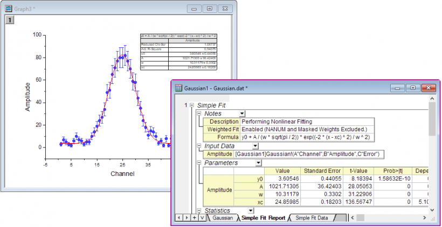Click the Channel axis title
442x227 pixels.
(122, 174)
